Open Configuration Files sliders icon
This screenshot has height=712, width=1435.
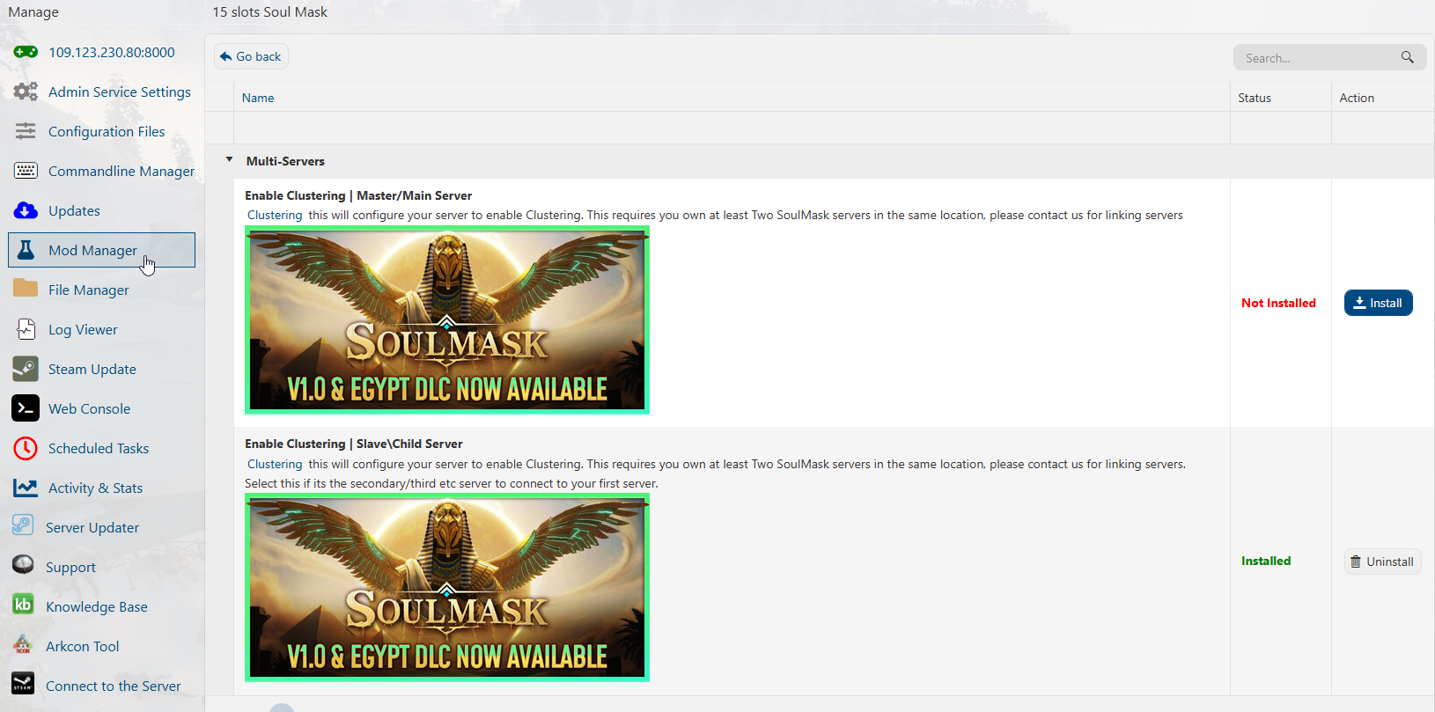(x=26, y=131)
